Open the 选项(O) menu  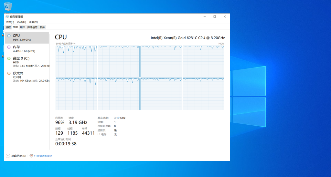coord(21,22)
